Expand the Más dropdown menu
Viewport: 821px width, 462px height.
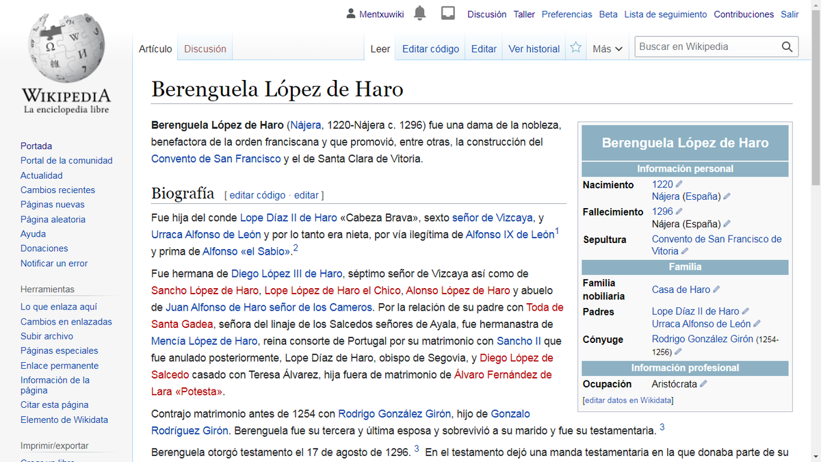(608, 49)
